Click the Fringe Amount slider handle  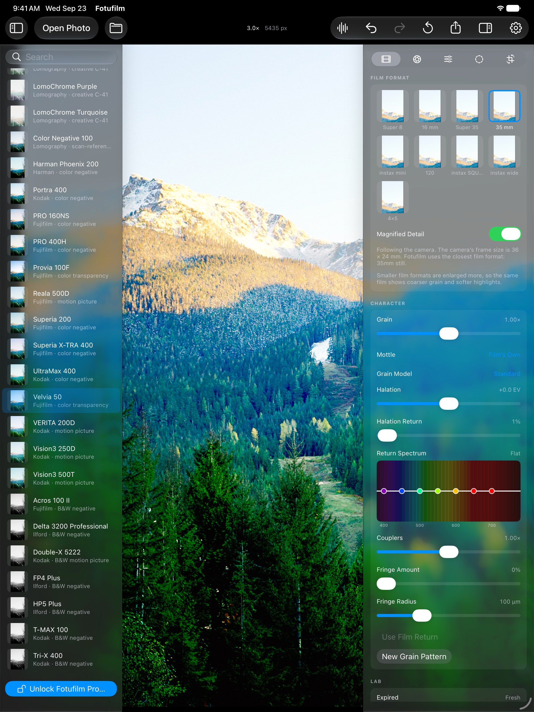(x=386, y=584)
